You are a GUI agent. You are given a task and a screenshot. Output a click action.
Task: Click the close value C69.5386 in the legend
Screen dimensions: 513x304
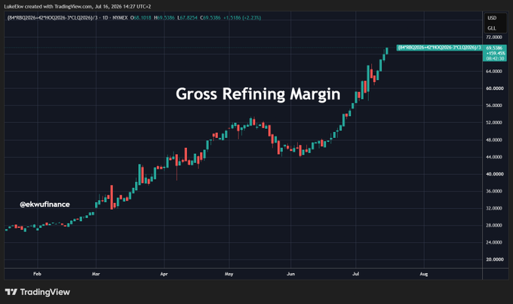[x=210, y=17]
